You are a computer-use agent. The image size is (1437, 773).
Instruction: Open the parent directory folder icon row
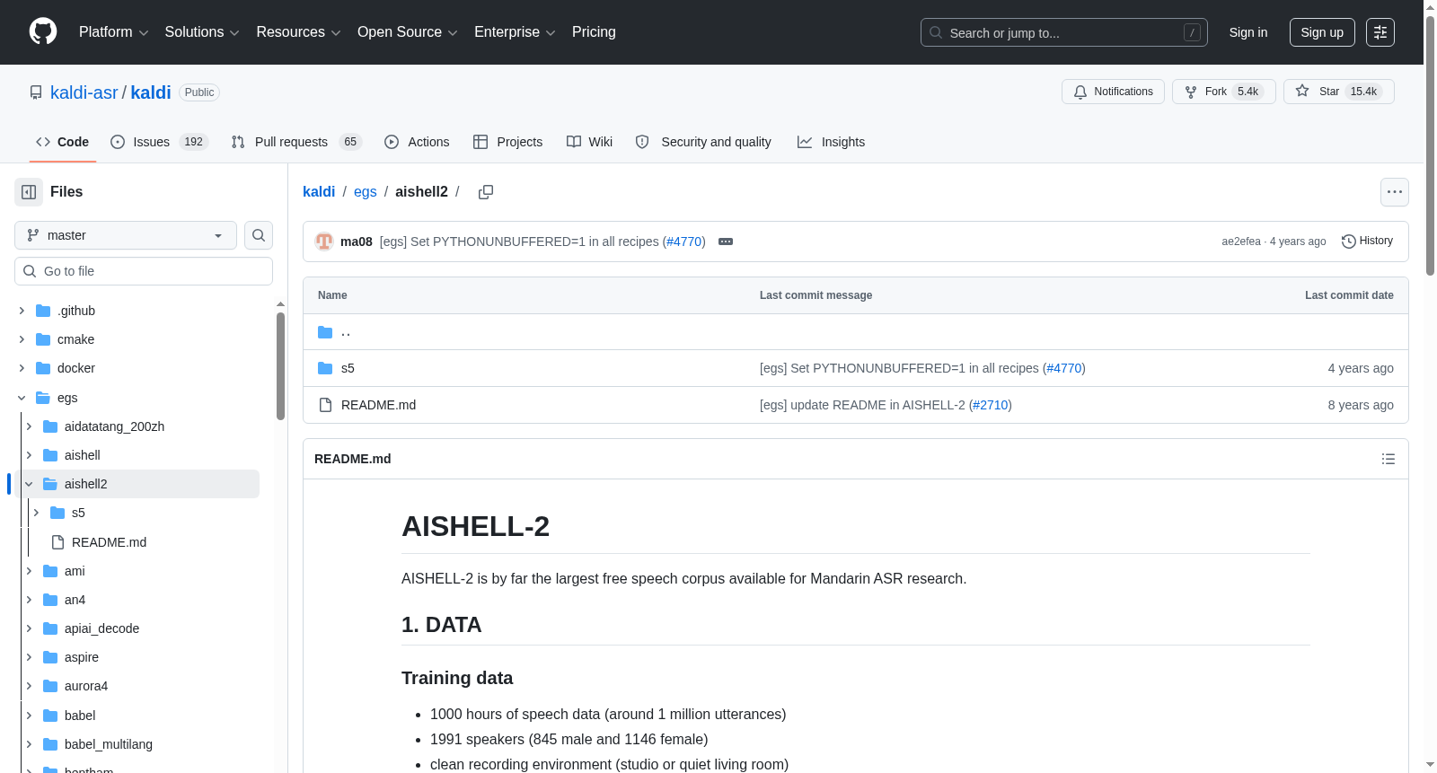tap(325, 332)
